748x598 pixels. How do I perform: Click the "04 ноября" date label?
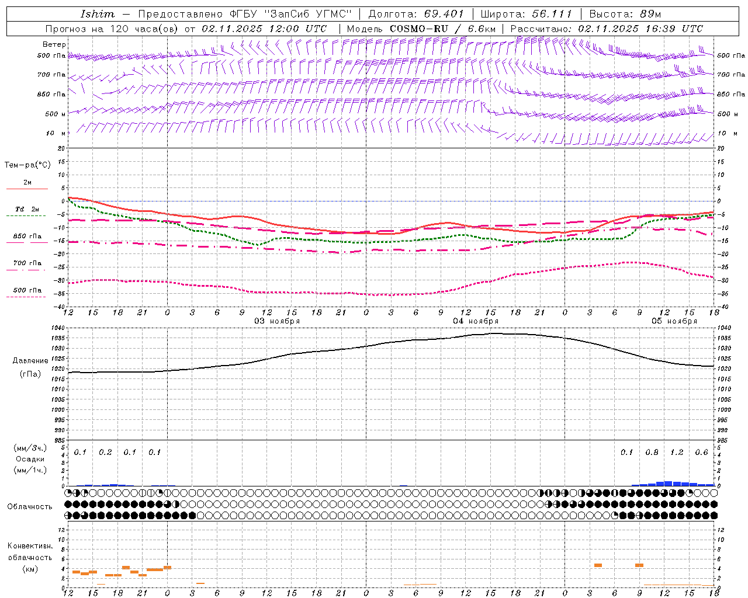point(476,321)
